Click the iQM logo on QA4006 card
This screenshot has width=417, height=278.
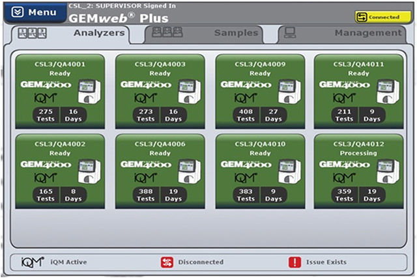click(146, 178)
